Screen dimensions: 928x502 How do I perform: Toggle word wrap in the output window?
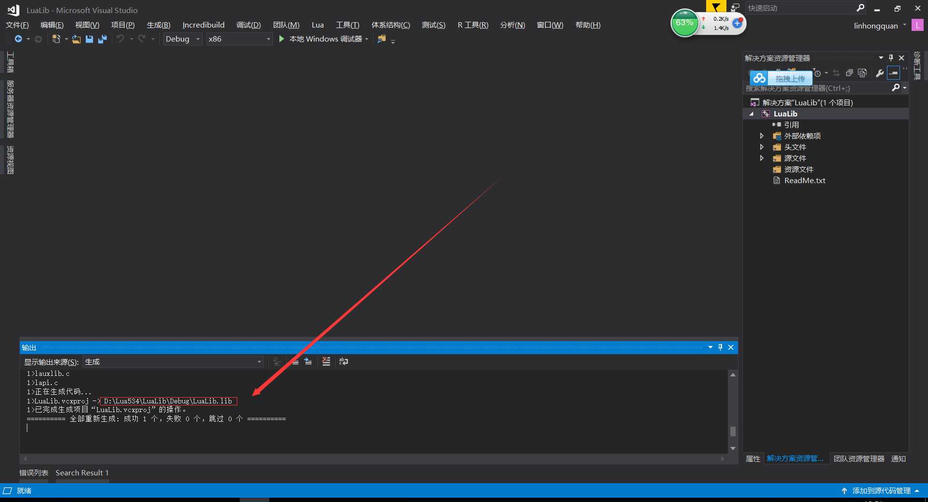[344, 361]
